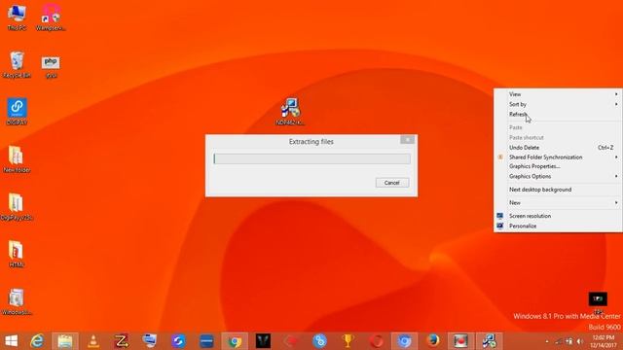Launch the red Opera browser icon

coord(377,341)
